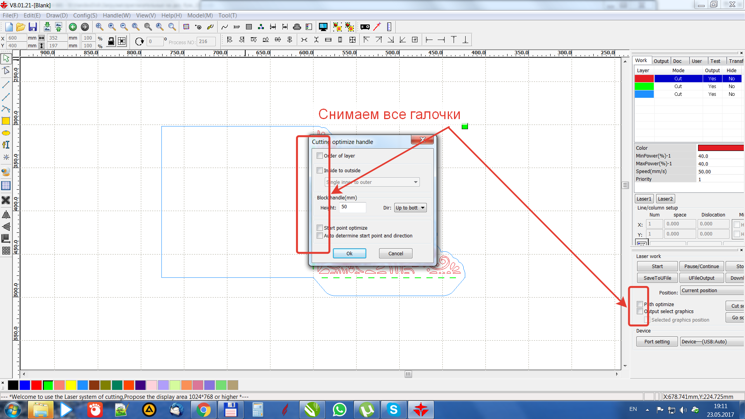Click the horizontal mirror tool icon
This screenshot has height=419, width=745.
6,215
